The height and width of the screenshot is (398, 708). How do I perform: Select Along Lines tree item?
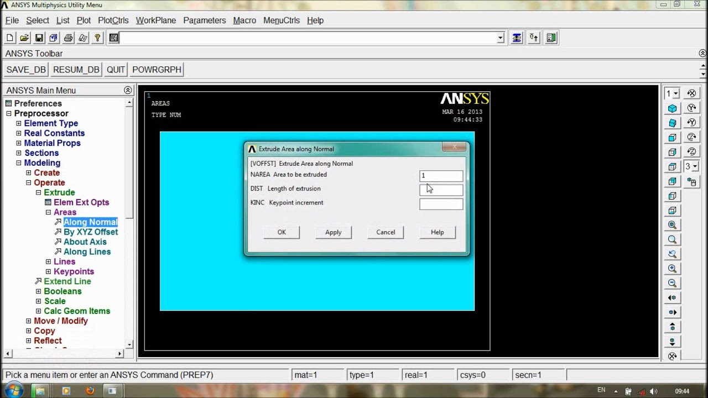point(87,252)
